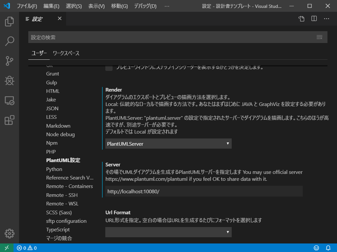
Task: Select LESS in the settings tree
Action: [x=51, y=117]
